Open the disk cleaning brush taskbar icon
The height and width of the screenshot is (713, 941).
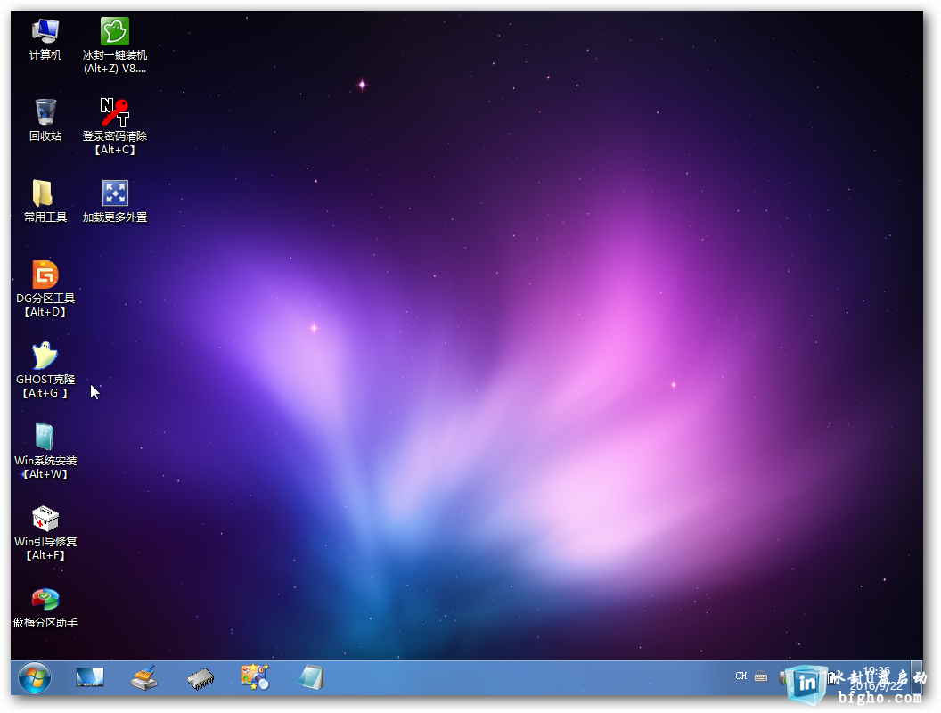[x=144, y=678]
